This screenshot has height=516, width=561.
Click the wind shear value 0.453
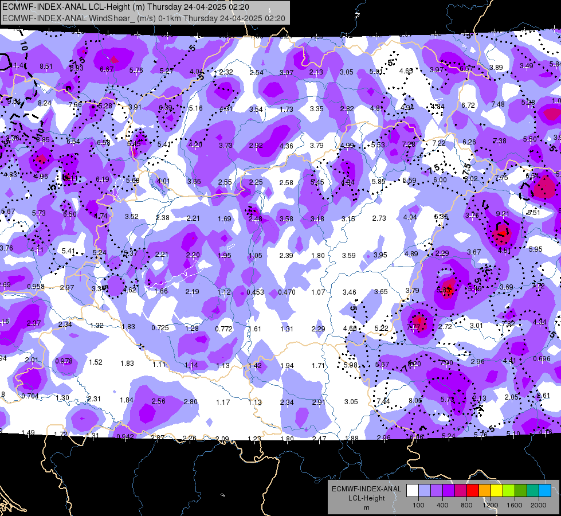pyautogui.click(x=255, y=292)
